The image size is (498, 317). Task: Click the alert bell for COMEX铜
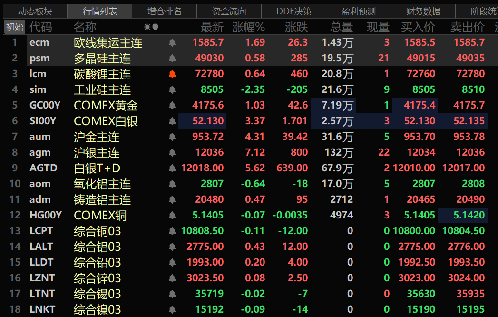(172, 216)
